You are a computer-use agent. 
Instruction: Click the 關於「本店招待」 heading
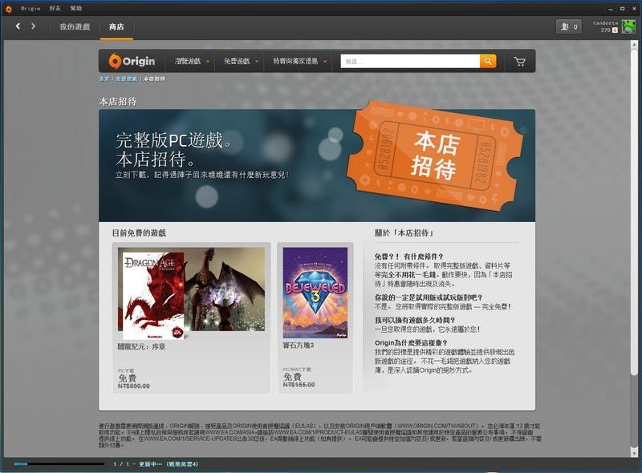point(404,232)
